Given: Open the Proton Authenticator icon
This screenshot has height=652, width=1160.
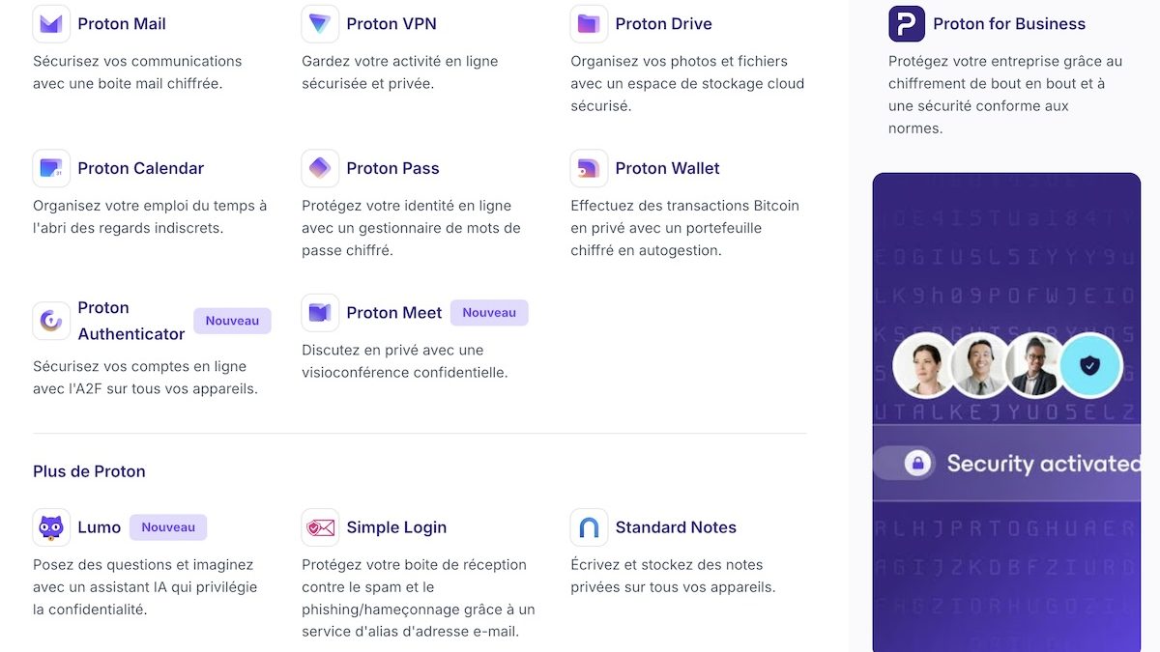Looking at the screenshot, I should 51,321.
